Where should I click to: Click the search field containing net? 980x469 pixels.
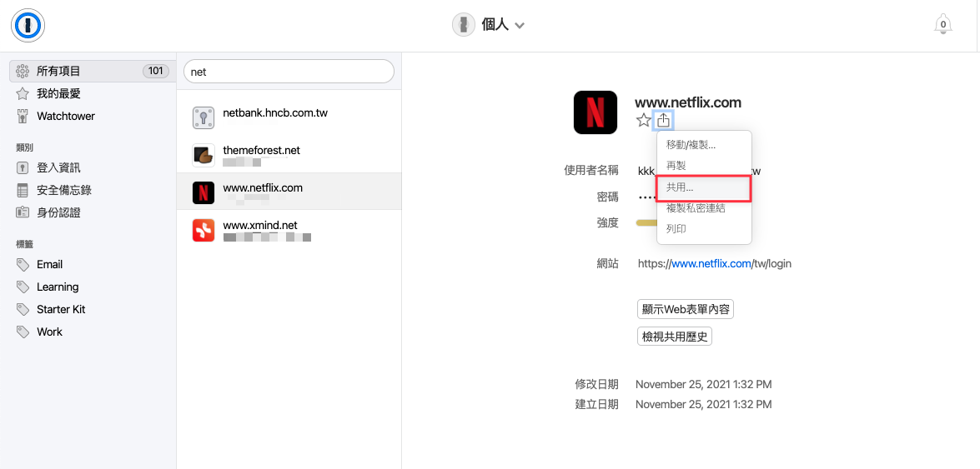coord(289,72)
